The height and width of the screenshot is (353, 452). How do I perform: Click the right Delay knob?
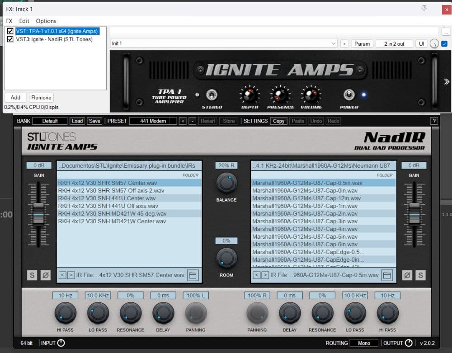pos(290,313)
